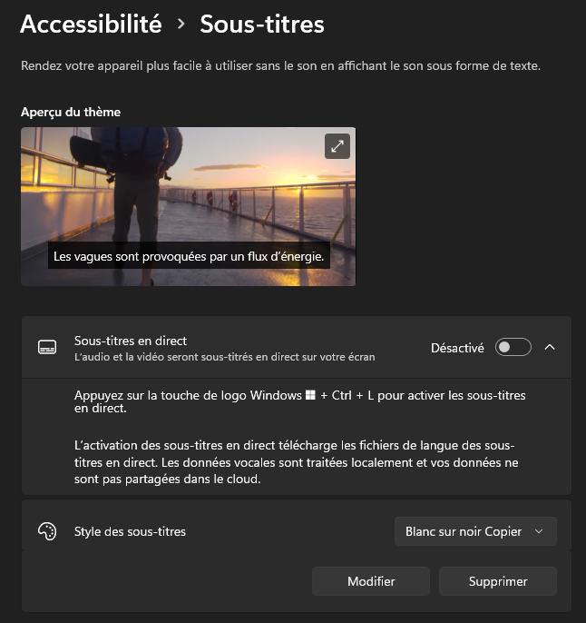
Task: Enable the Sous-titres en direct switch
Action: coord(513,348)
